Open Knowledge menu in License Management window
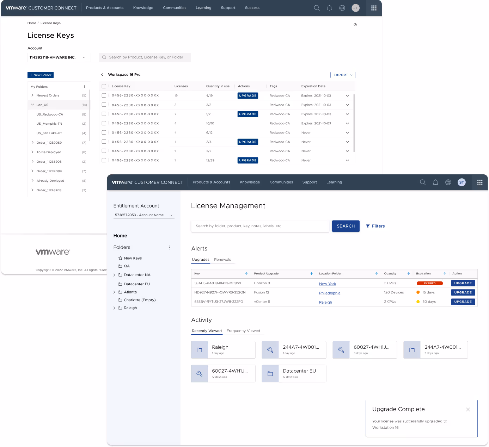This screenshot has height=447, width=489. (x=250, y=182)
